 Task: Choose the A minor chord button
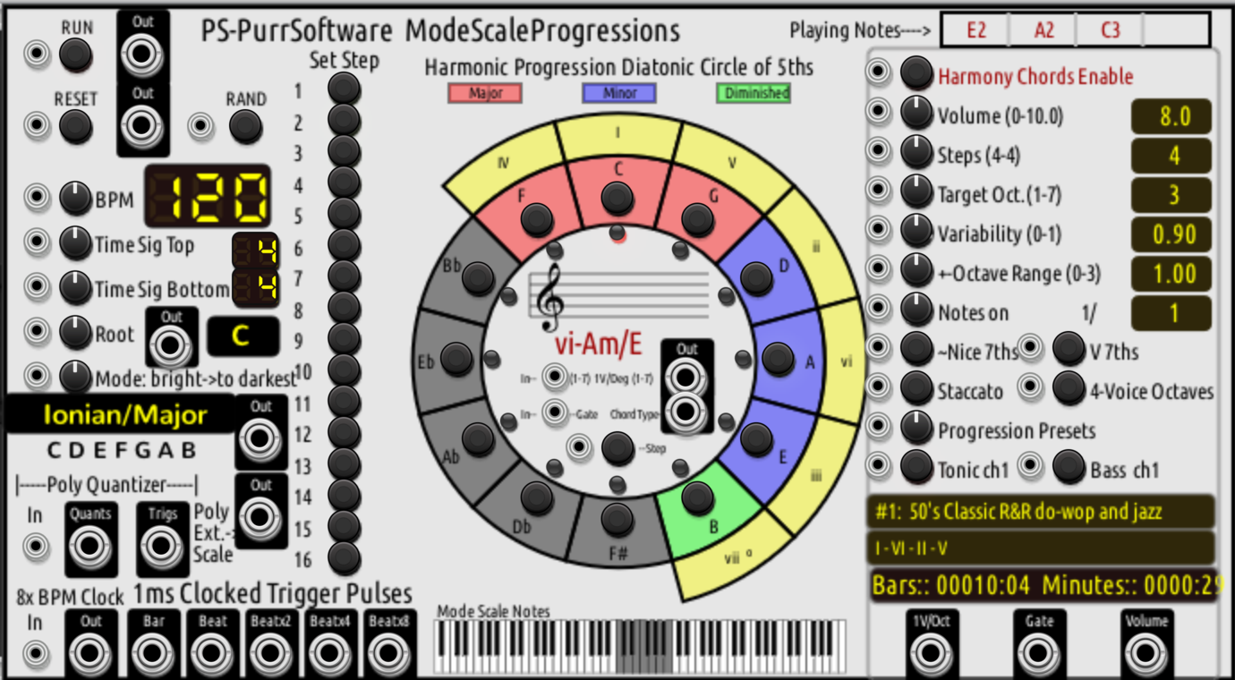pyautogui.click(x=778, y=359)
